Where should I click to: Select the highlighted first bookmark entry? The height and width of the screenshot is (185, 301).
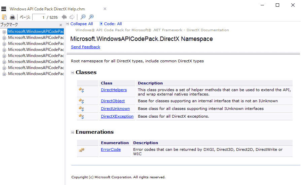36,32
